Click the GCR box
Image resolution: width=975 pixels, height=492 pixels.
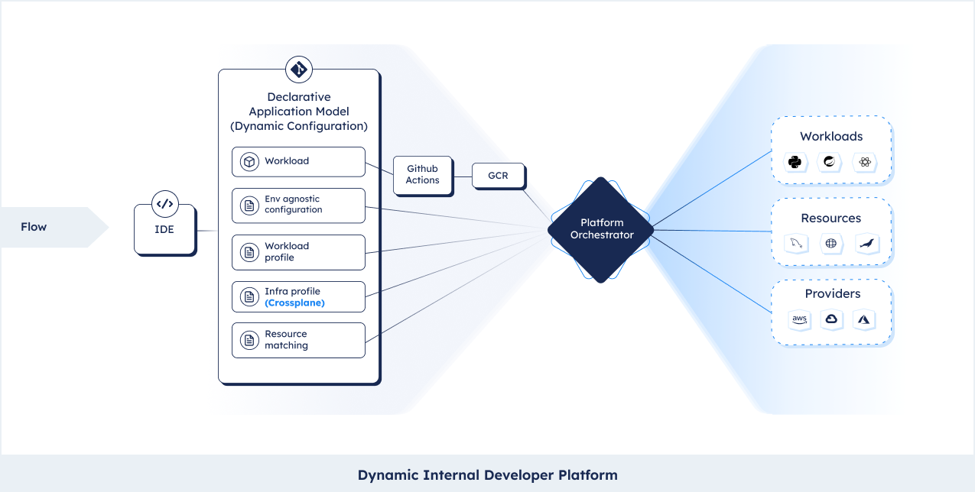498,176
